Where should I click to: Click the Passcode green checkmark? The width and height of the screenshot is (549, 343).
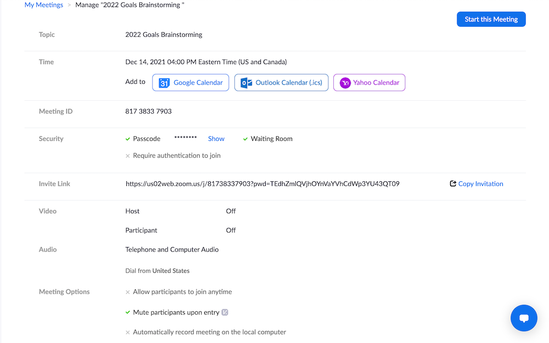pos(128,139)
